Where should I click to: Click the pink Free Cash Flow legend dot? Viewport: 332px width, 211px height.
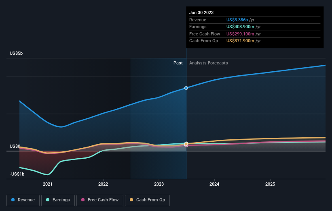pos(83,200)
